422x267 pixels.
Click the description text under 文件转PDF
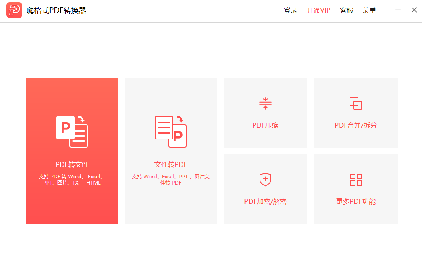point(170,180)
